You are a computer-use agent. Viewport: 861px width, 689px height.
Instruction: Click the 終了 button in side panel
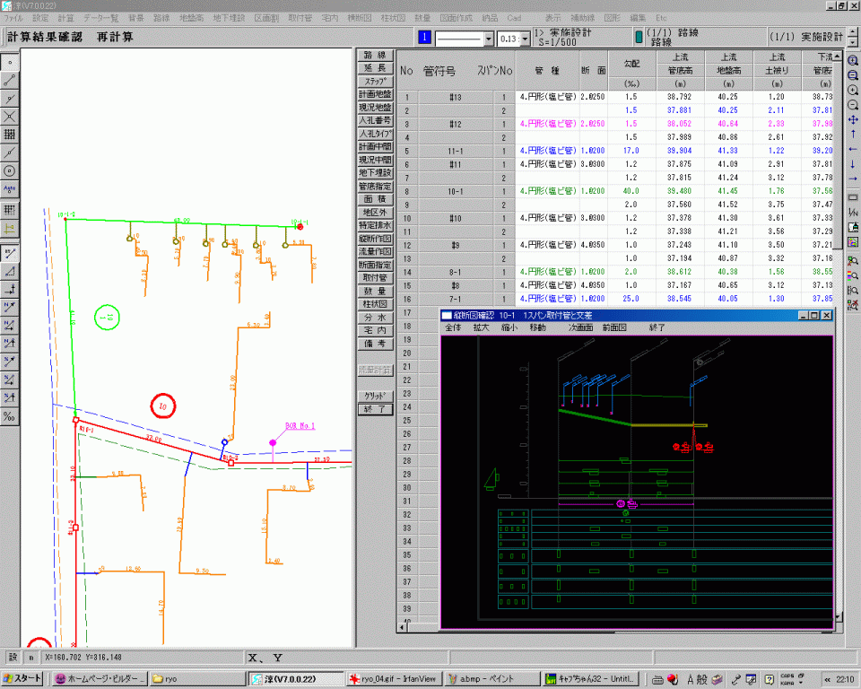point(375,409)
